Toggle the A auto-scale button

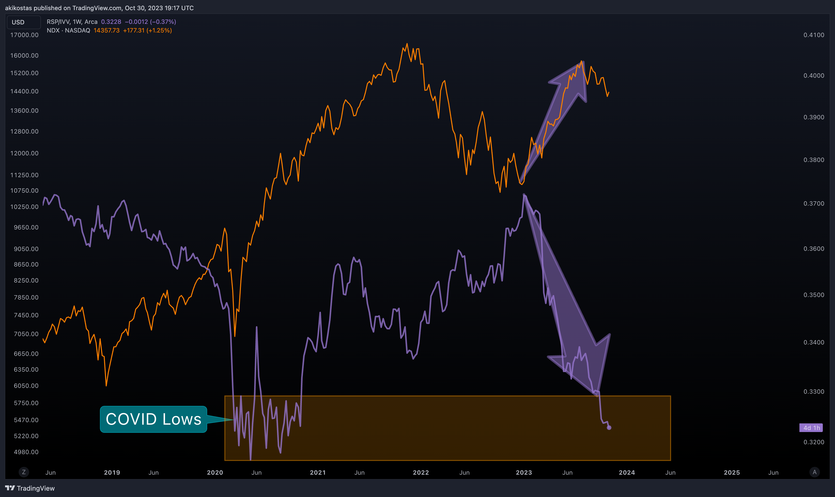(x=815, y=472)
